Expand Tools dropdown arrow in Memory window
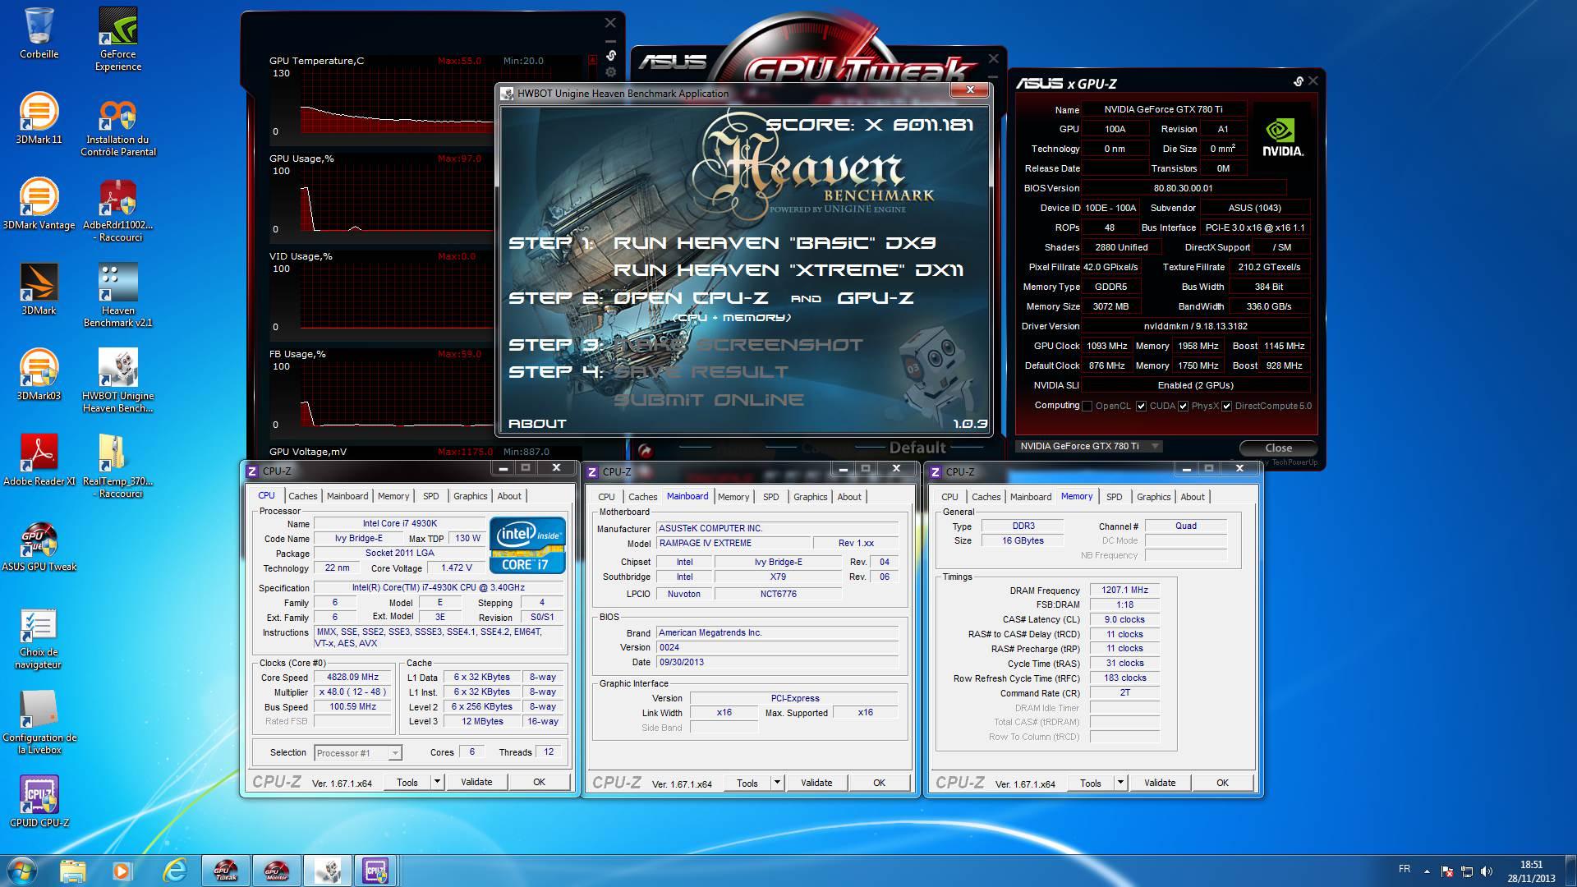 point(1120,783)
